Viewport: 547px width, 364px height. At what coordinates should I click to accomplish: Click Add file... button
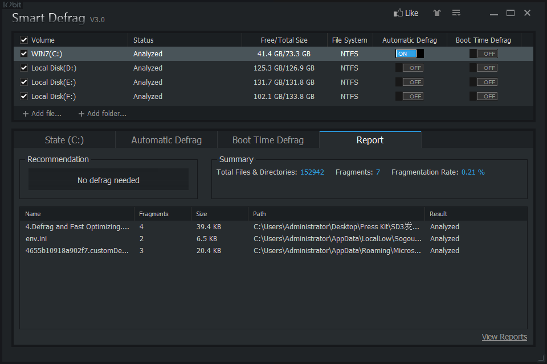(42, 114)
